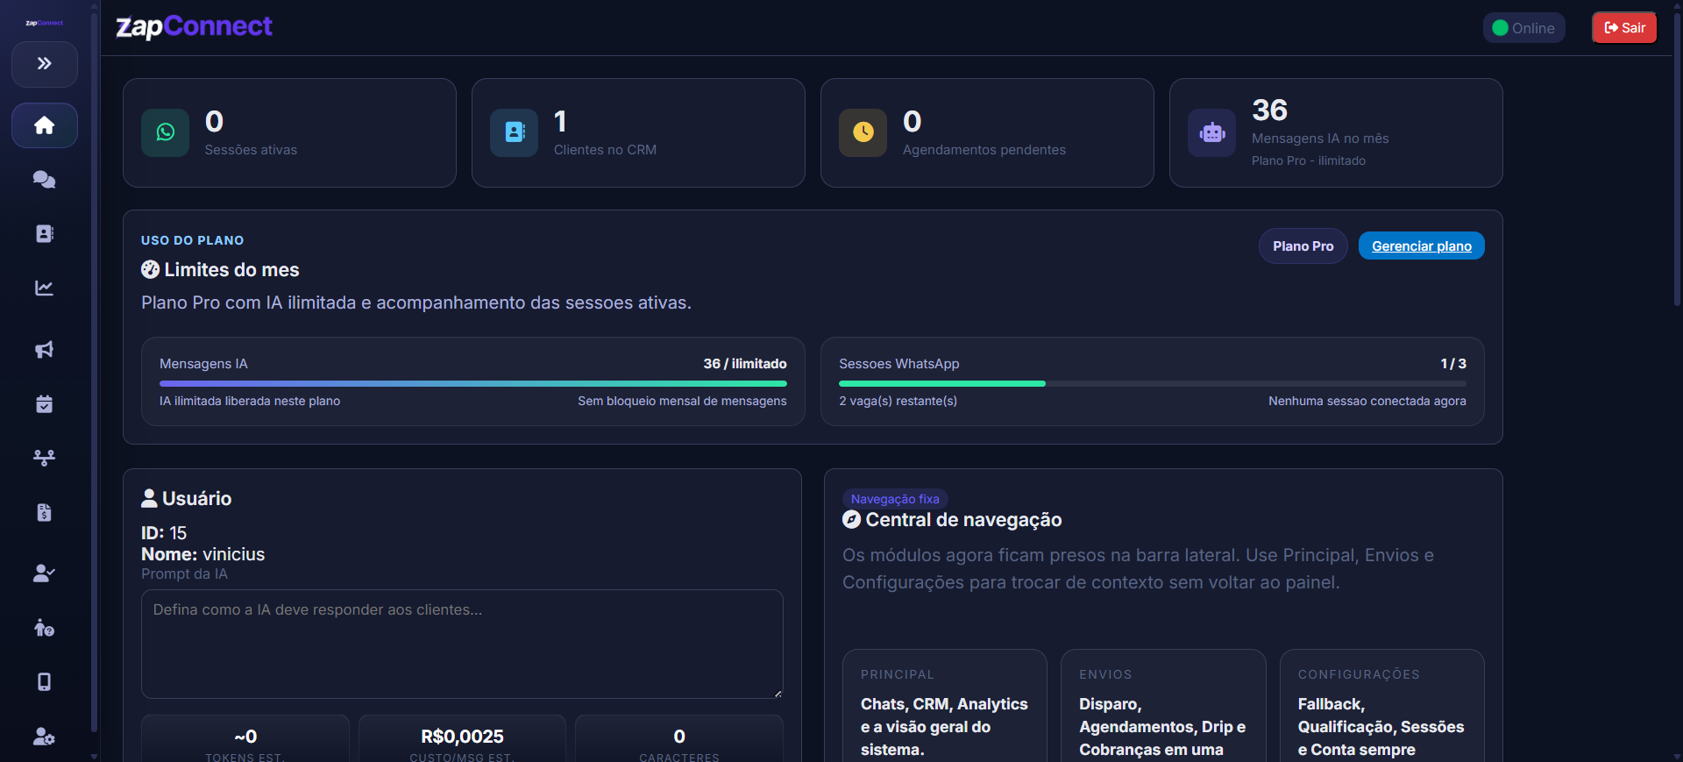
Task: Open the Principal navigation card
Action: point(945,706)
